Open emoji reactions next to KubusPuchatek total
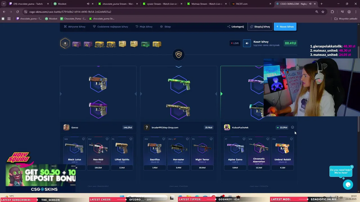360x202 pixels. tap(292, 127)
